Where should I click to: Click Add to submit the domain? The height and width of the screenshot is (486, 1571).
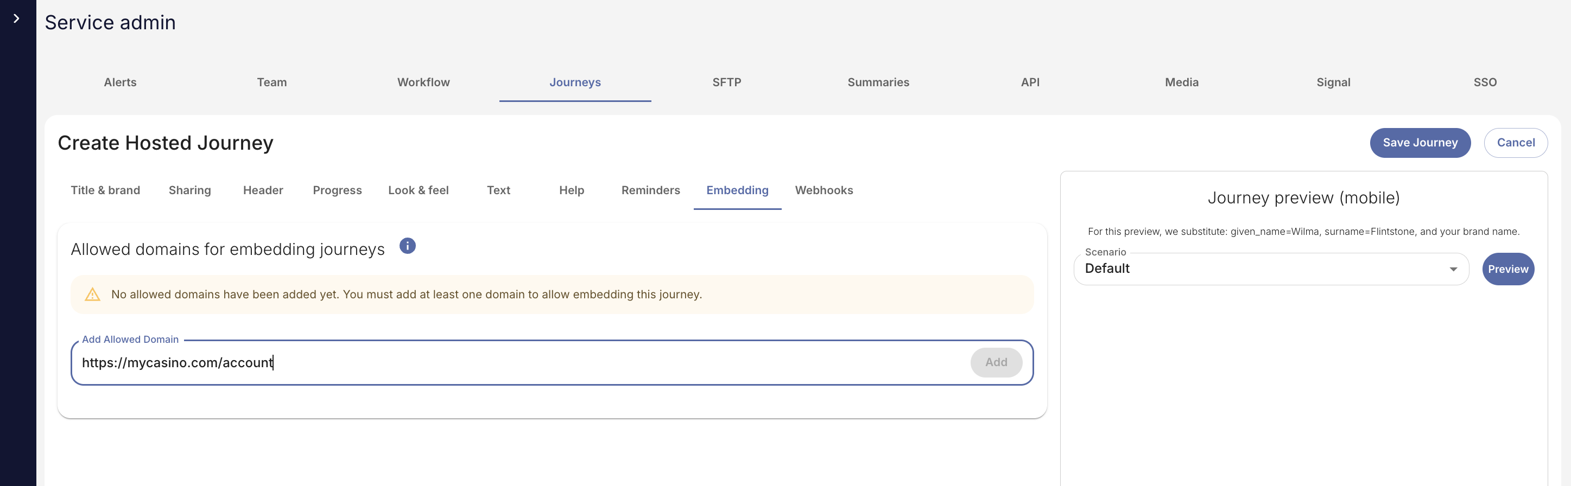(x=996, y=362)
